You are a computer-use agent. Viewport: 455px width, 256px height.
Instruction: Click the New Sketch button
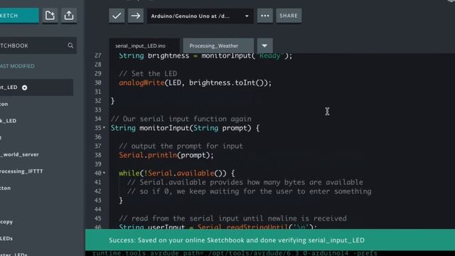[19, 16]
